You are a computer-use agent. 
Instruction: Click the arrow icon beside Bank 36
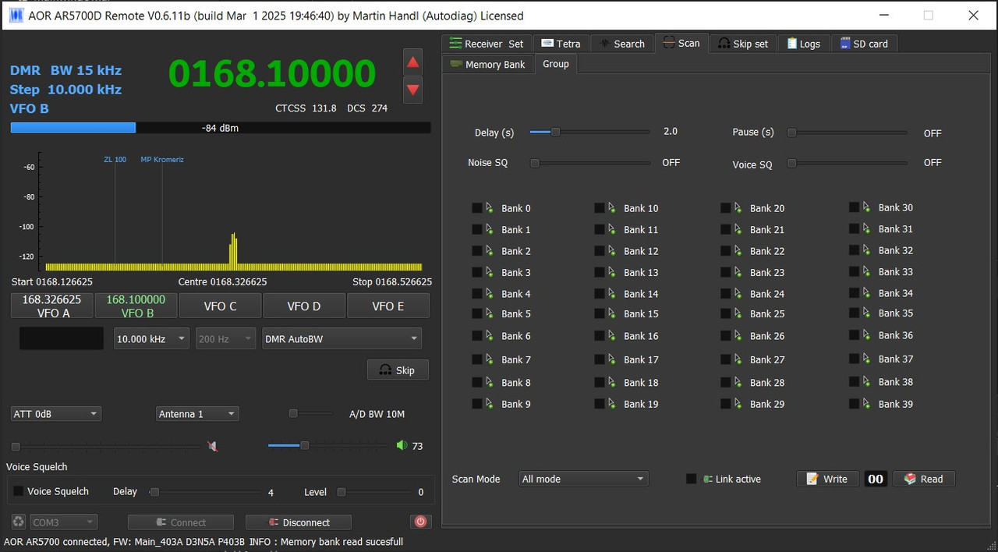click(867, 334)
